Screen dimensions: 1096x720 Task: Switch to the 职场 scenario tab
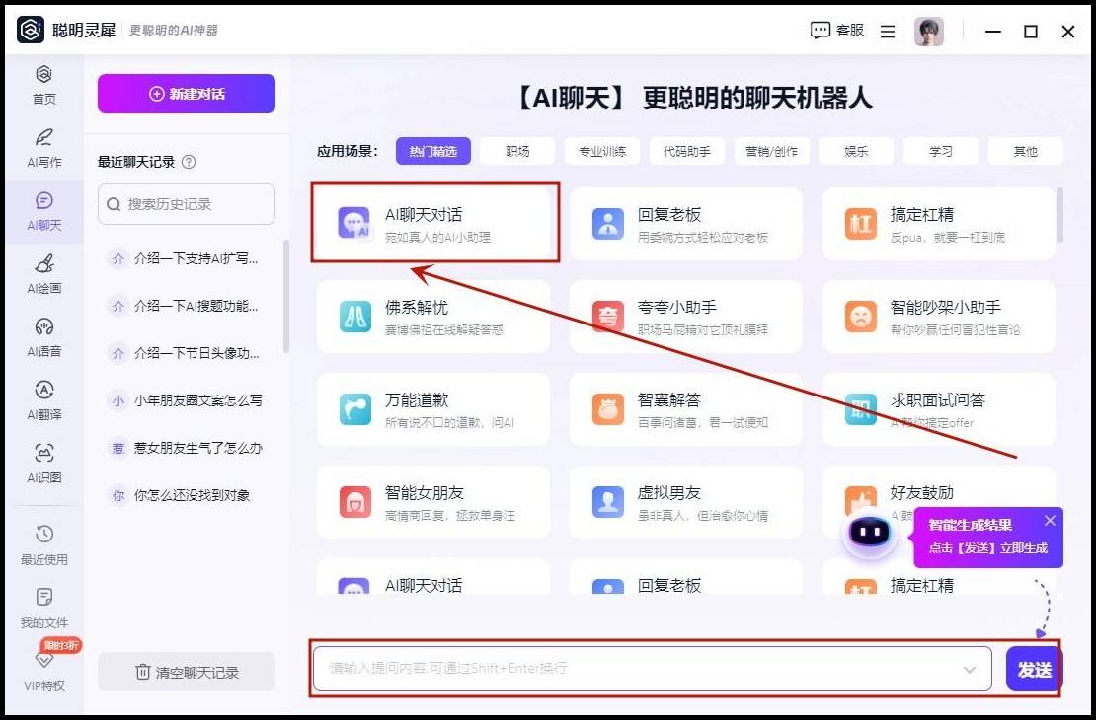click(517, 151)
